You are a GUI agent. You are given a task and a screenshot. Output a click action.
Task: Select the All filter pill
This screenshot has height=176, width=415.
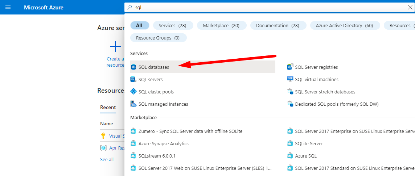coord(139,25)
